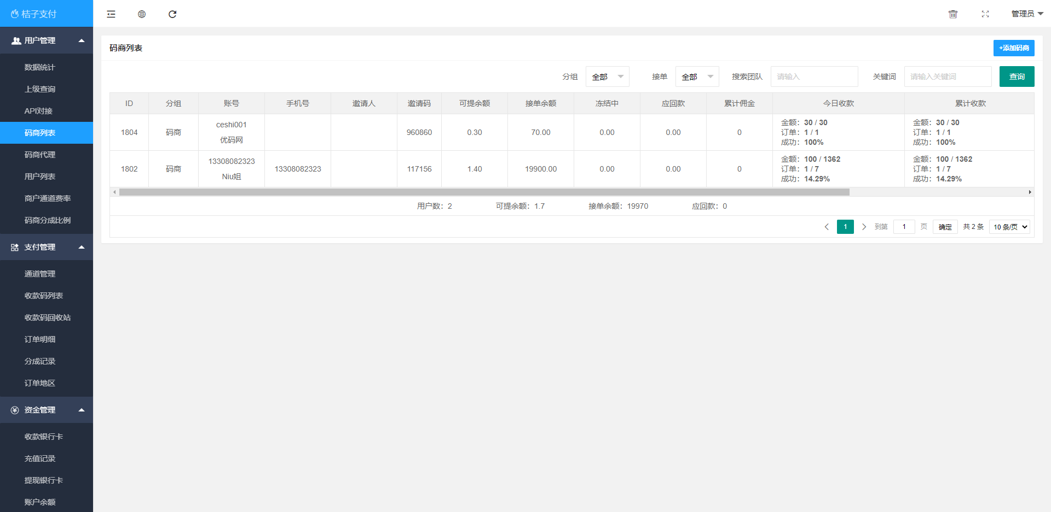This screenshot has height=512, width=1051.
Task: Open 收款码列表 in the sidebar
Action: [x=44, y=296]
